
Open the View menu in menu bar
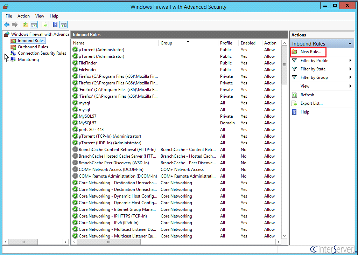click(x=40, y=16)
